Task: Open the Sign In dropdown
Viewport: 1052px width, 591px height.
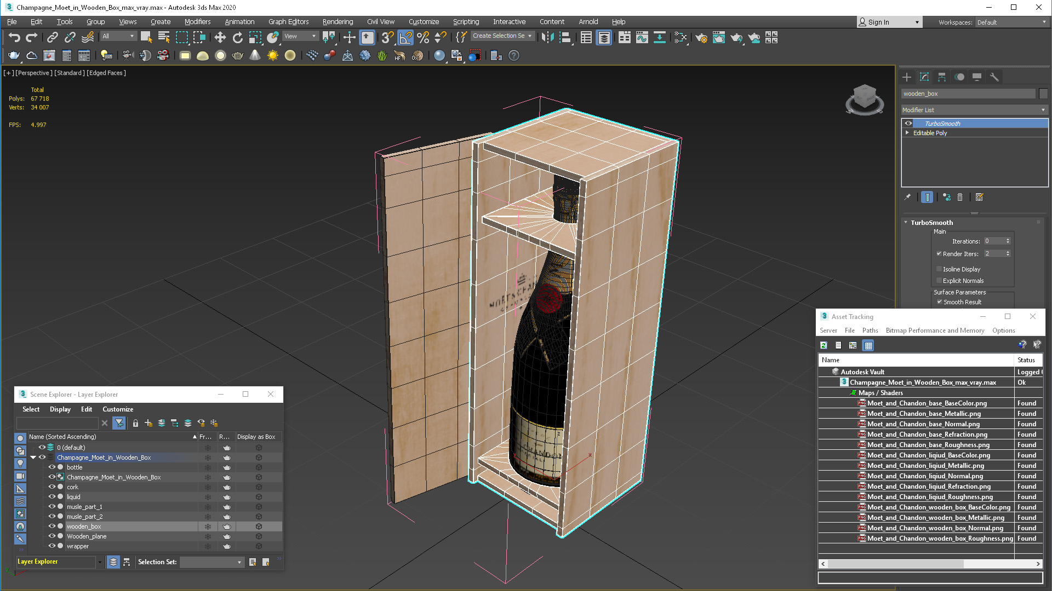Action: point(889,22)
